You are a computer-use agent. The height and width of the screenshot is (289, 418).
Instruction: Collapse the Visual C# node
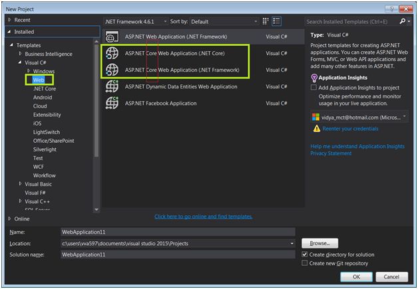pos(20,62)
